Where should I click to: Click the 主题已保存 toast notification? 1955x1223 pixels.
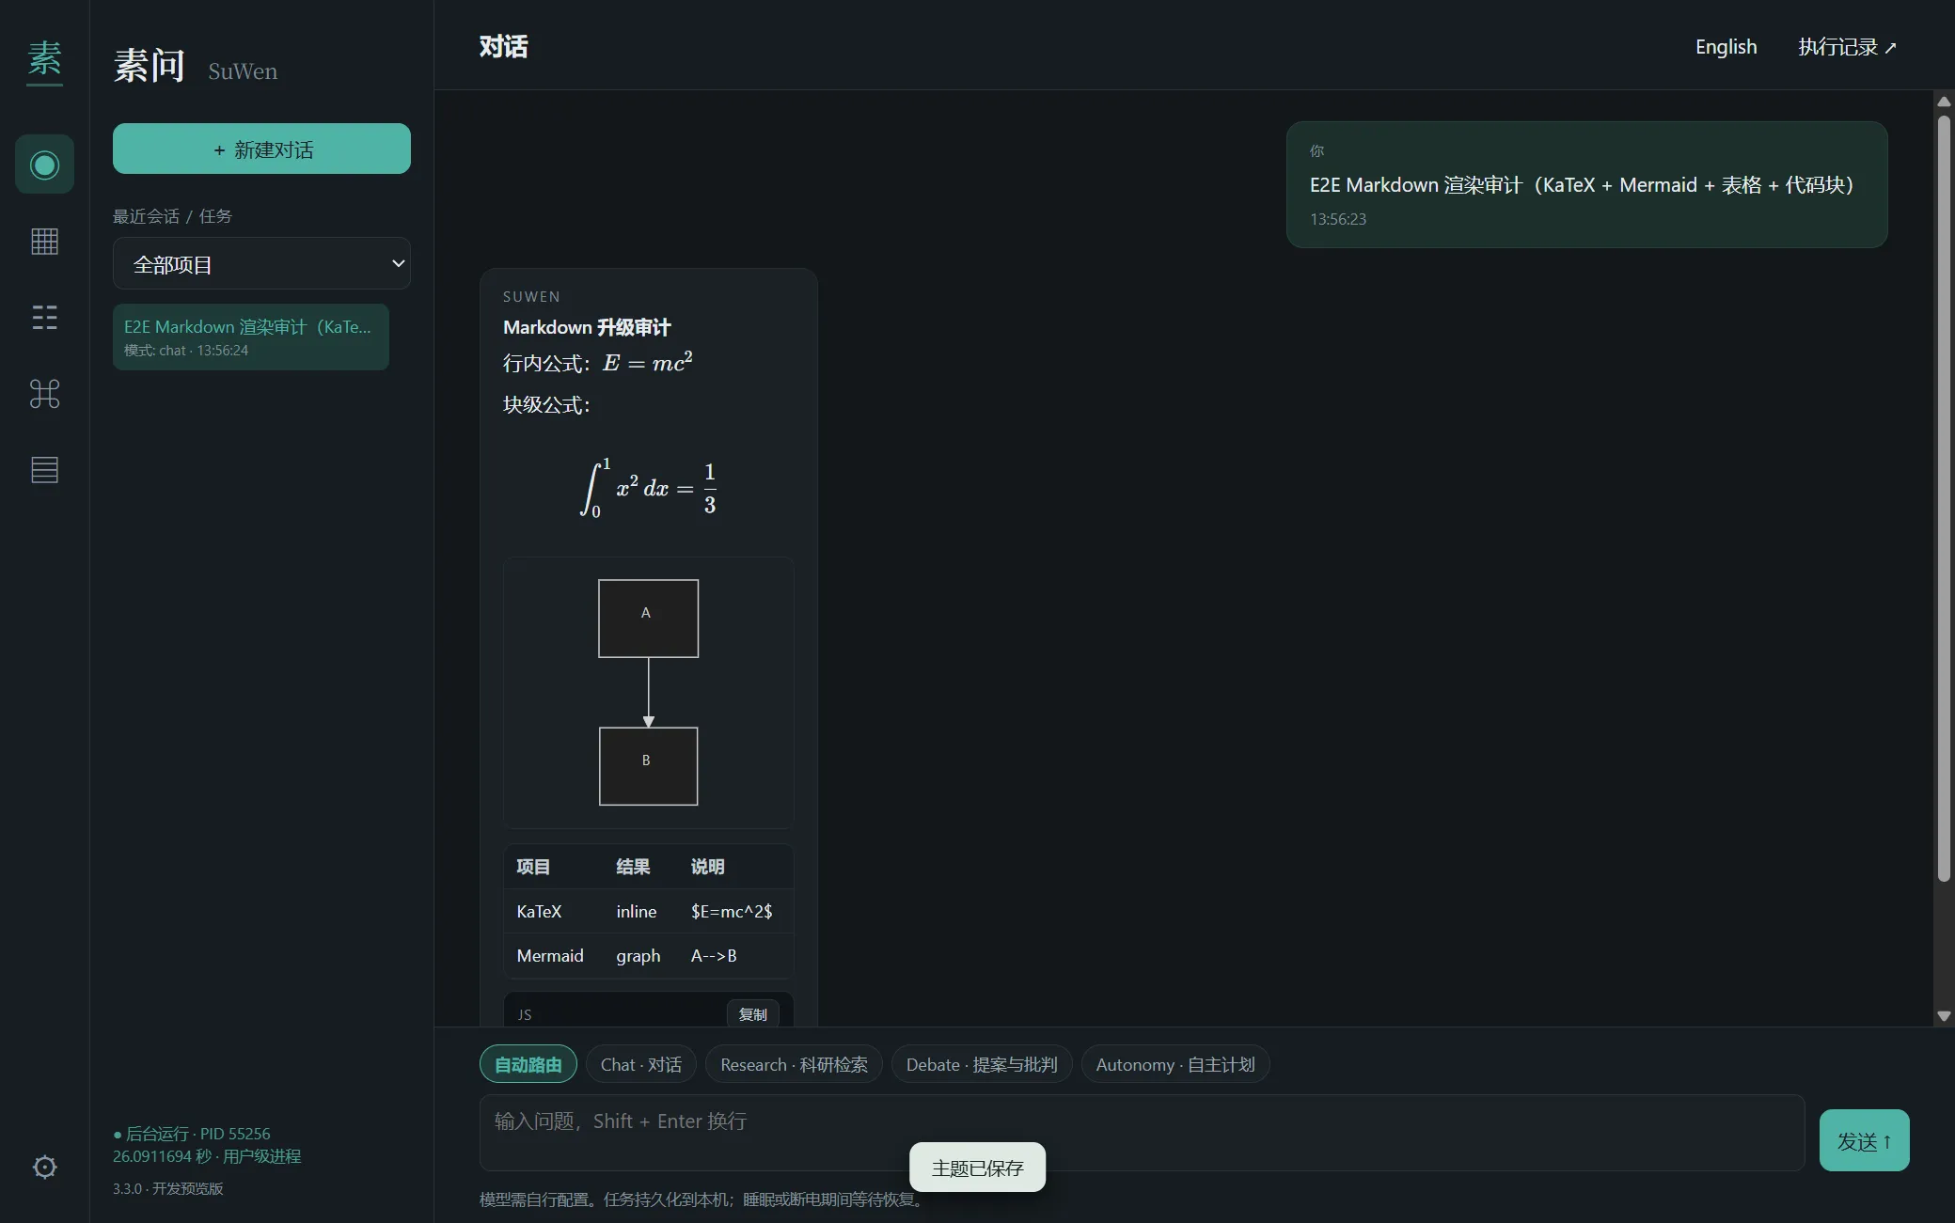(977, 1168)
